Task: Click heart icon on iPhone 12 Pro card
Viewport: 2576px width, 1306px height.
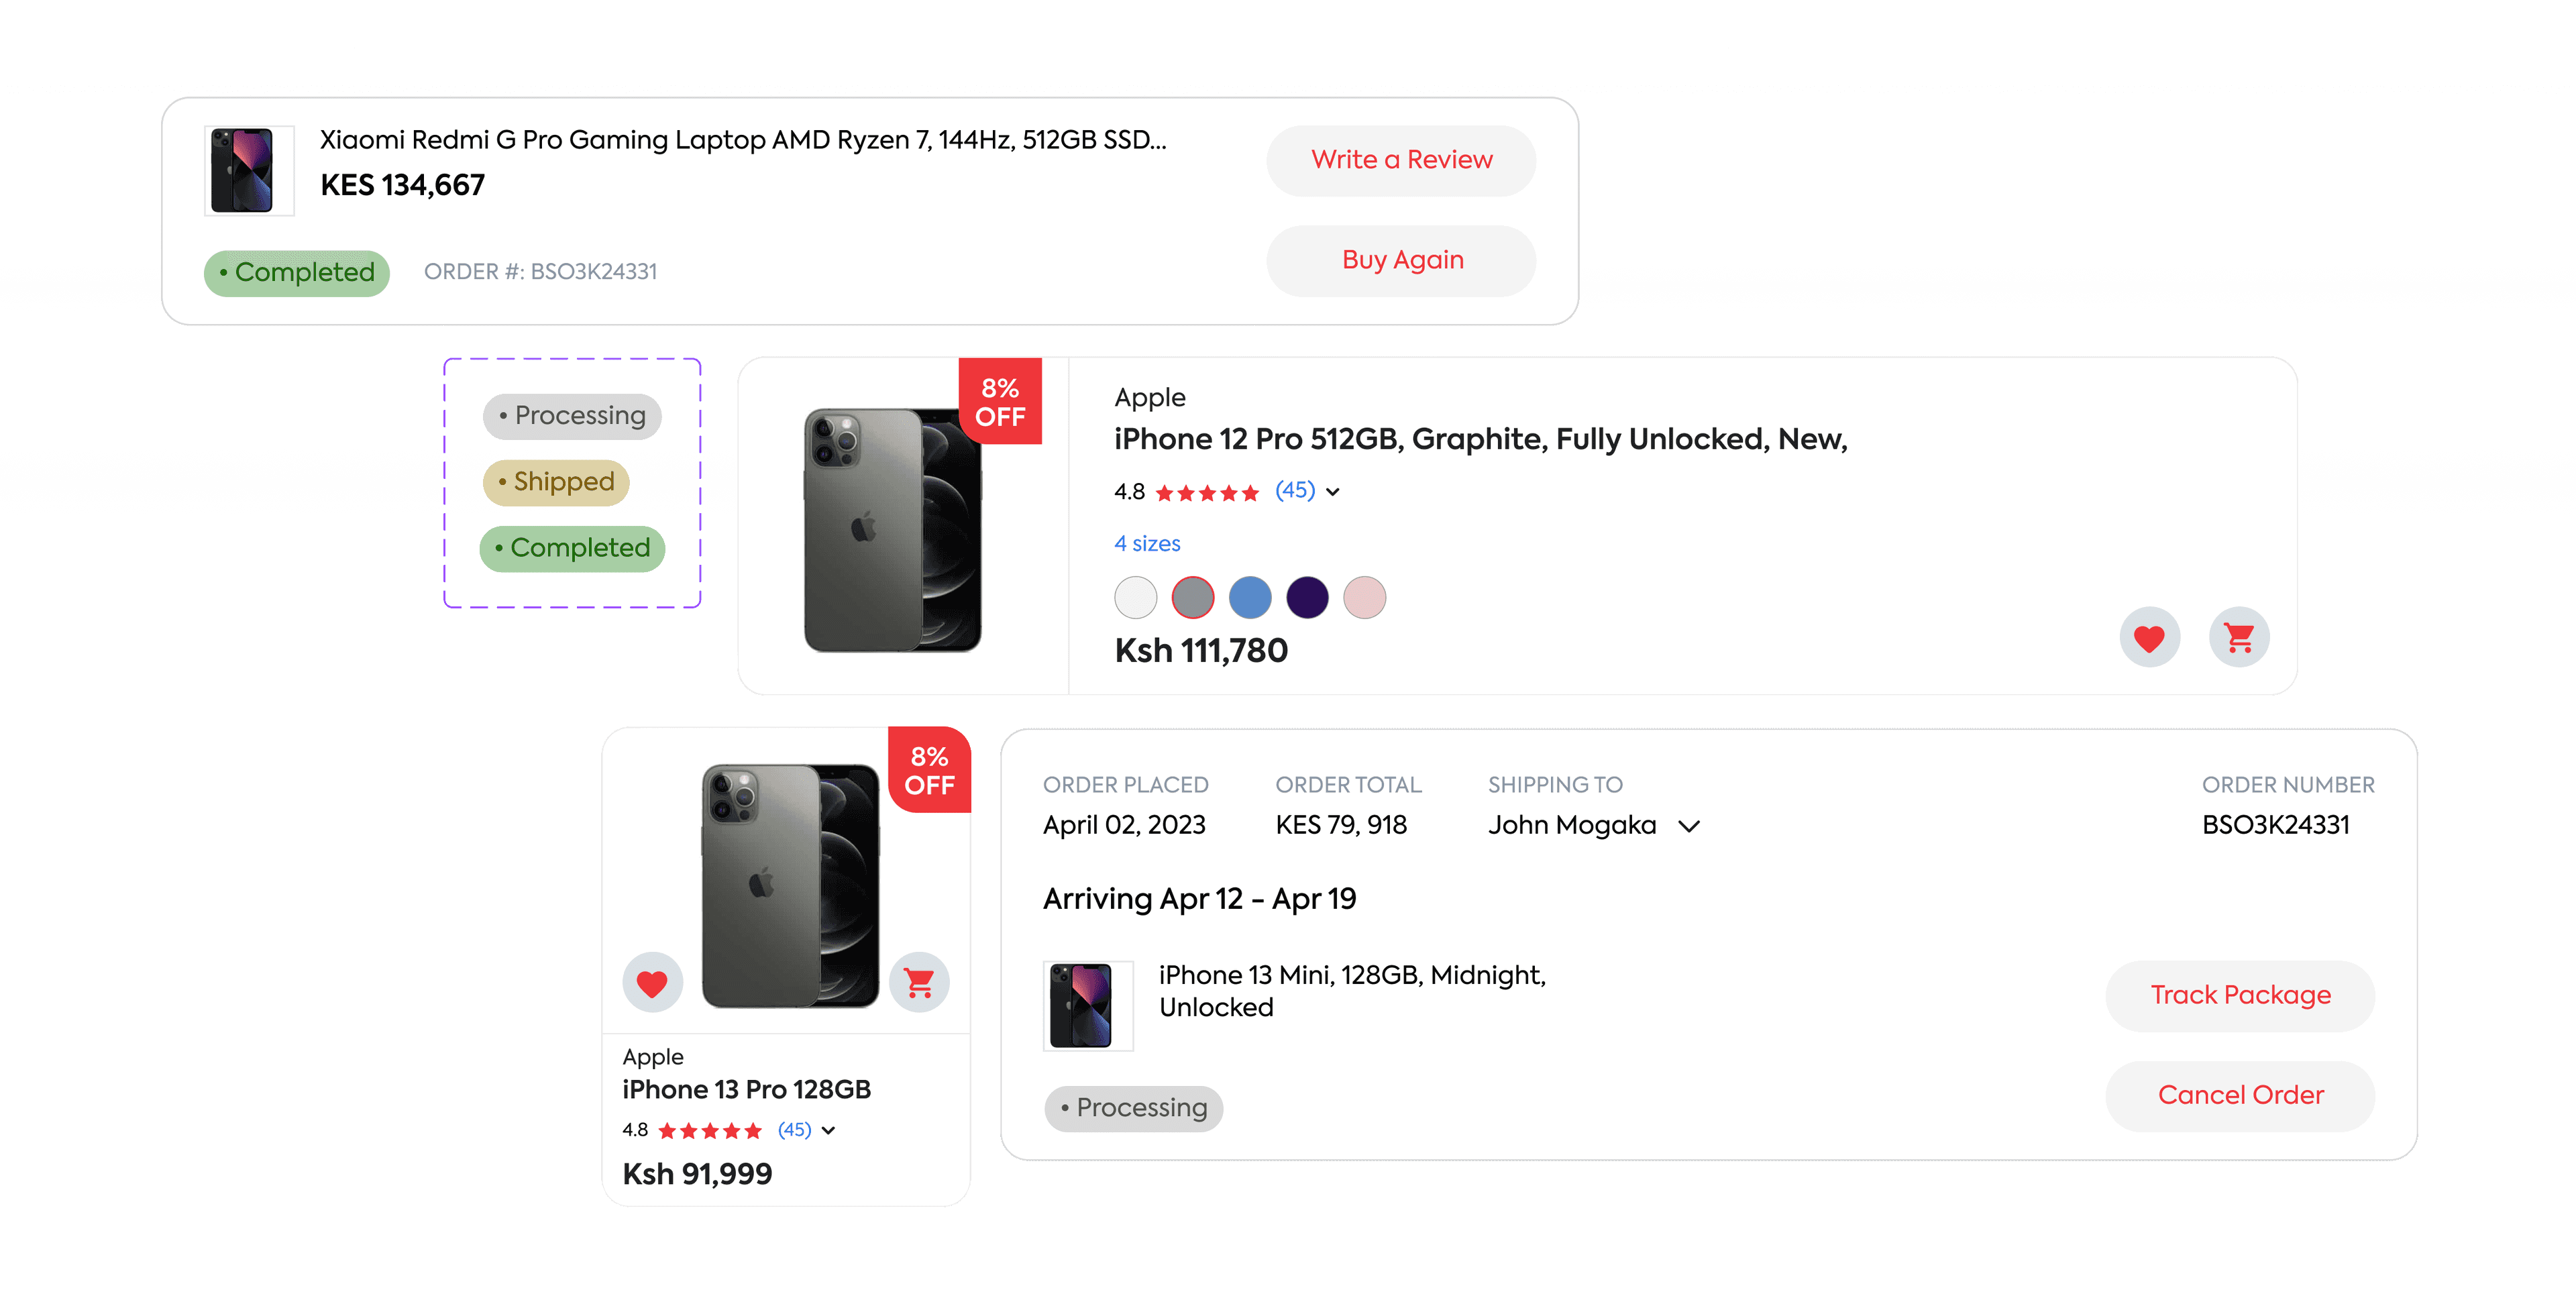Action: [x=2149, y=637]
